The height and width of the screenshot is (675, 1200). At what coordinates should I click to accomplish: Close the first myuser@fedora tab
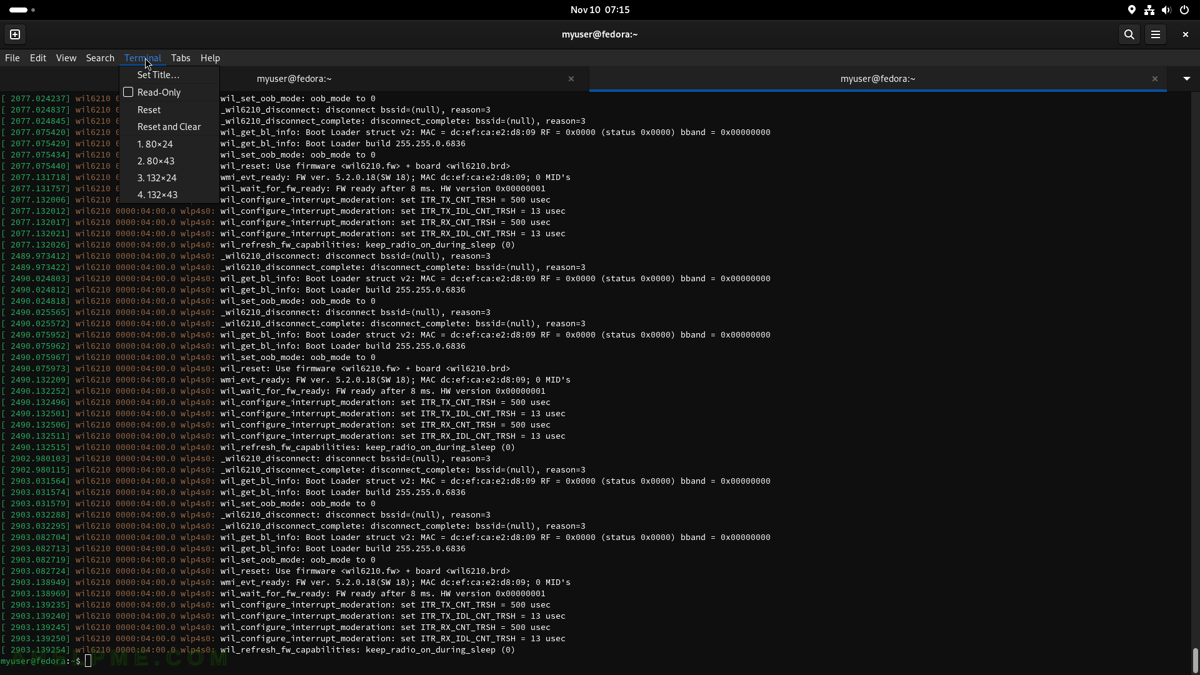pyautogui.click(x=571, y=79)
